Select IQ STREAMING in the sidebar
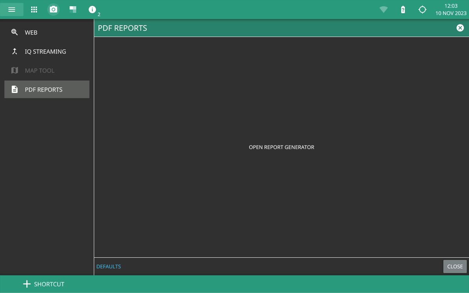Image resolution: width=469 pixels, height=293 pixels. point(45,51)
